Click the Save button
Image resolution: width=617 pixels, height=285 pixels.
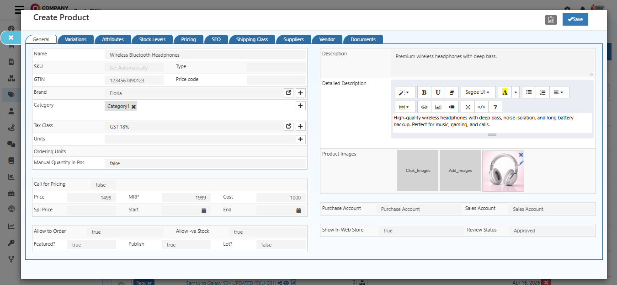coord(575,19)
